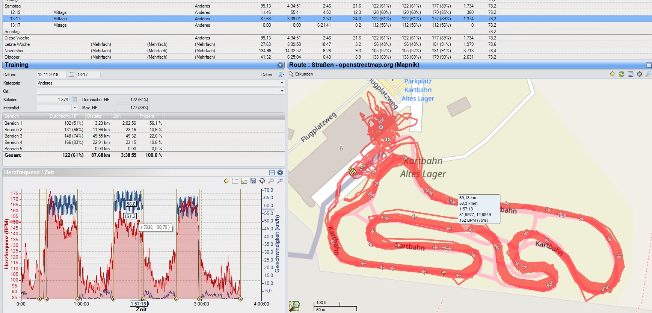Click the floppy disk icon above route map
This screenshot has width=652, height=313.
tap(631, 74)
